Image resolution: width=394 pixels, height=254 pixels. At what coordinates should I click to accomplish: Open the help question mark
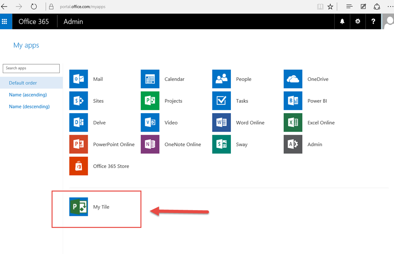coord(373,22)
